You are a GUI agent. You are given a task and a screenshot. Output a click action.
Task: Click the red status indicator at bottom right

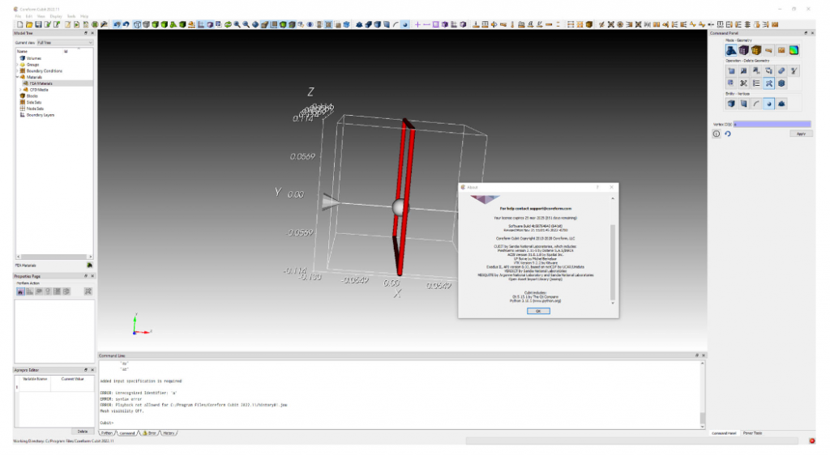(812, 440)
